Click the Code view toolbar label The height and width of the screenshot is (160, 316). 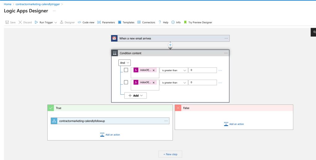pyautogui.click(x=88, y=23)
